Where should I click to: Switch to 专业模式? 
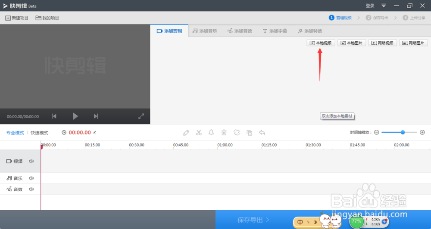click(16, 133)
